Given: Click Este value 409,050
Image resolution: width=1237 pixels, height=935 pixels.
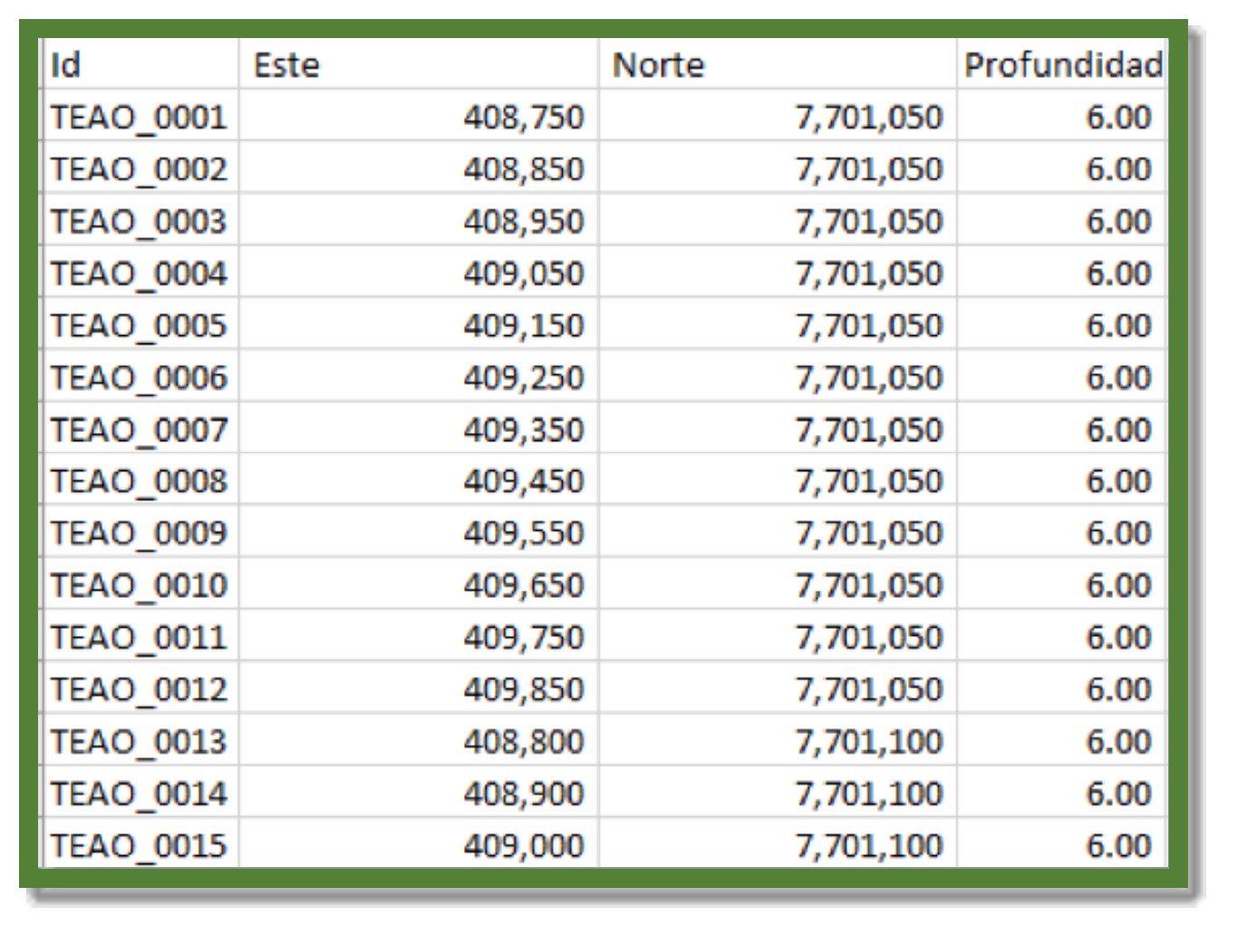Looking at the screenshot, I should tap(523, 274).
